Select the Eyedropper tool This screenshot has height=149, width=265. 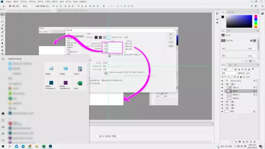(x=2, y=32)
